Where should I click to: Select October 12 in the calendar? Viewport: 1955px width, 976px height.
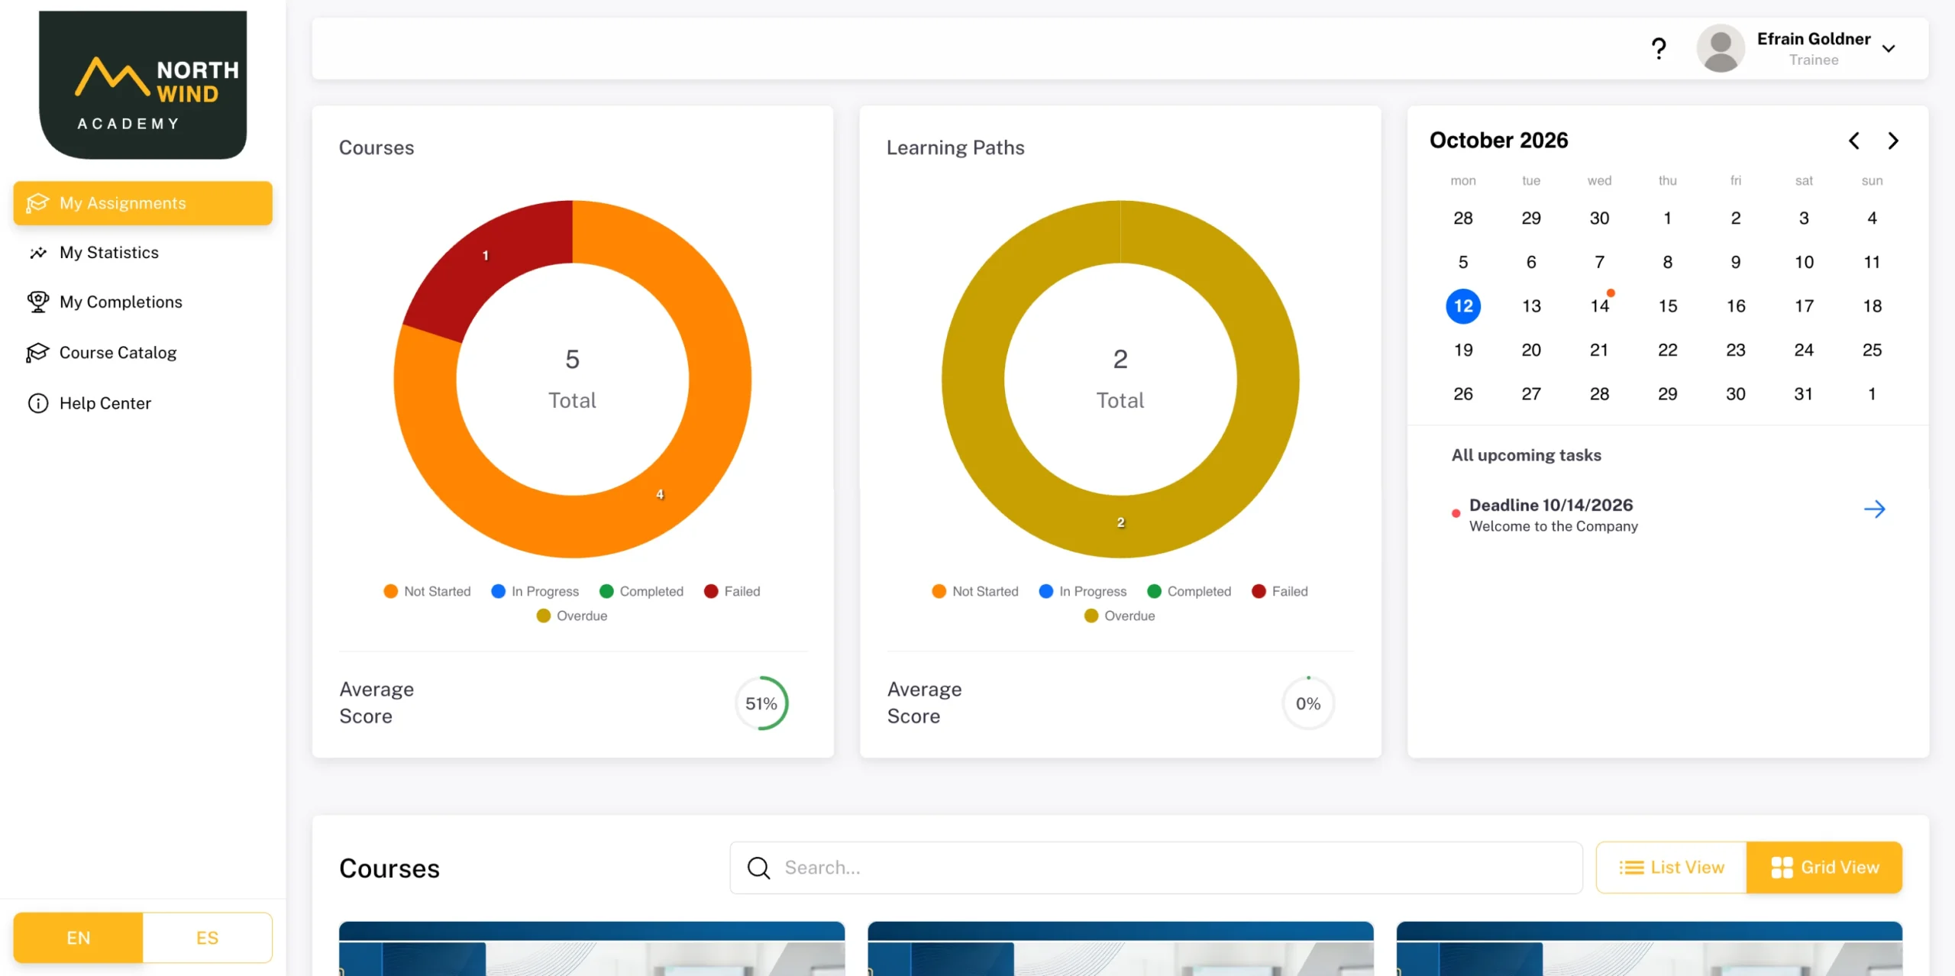(1462, 306)
